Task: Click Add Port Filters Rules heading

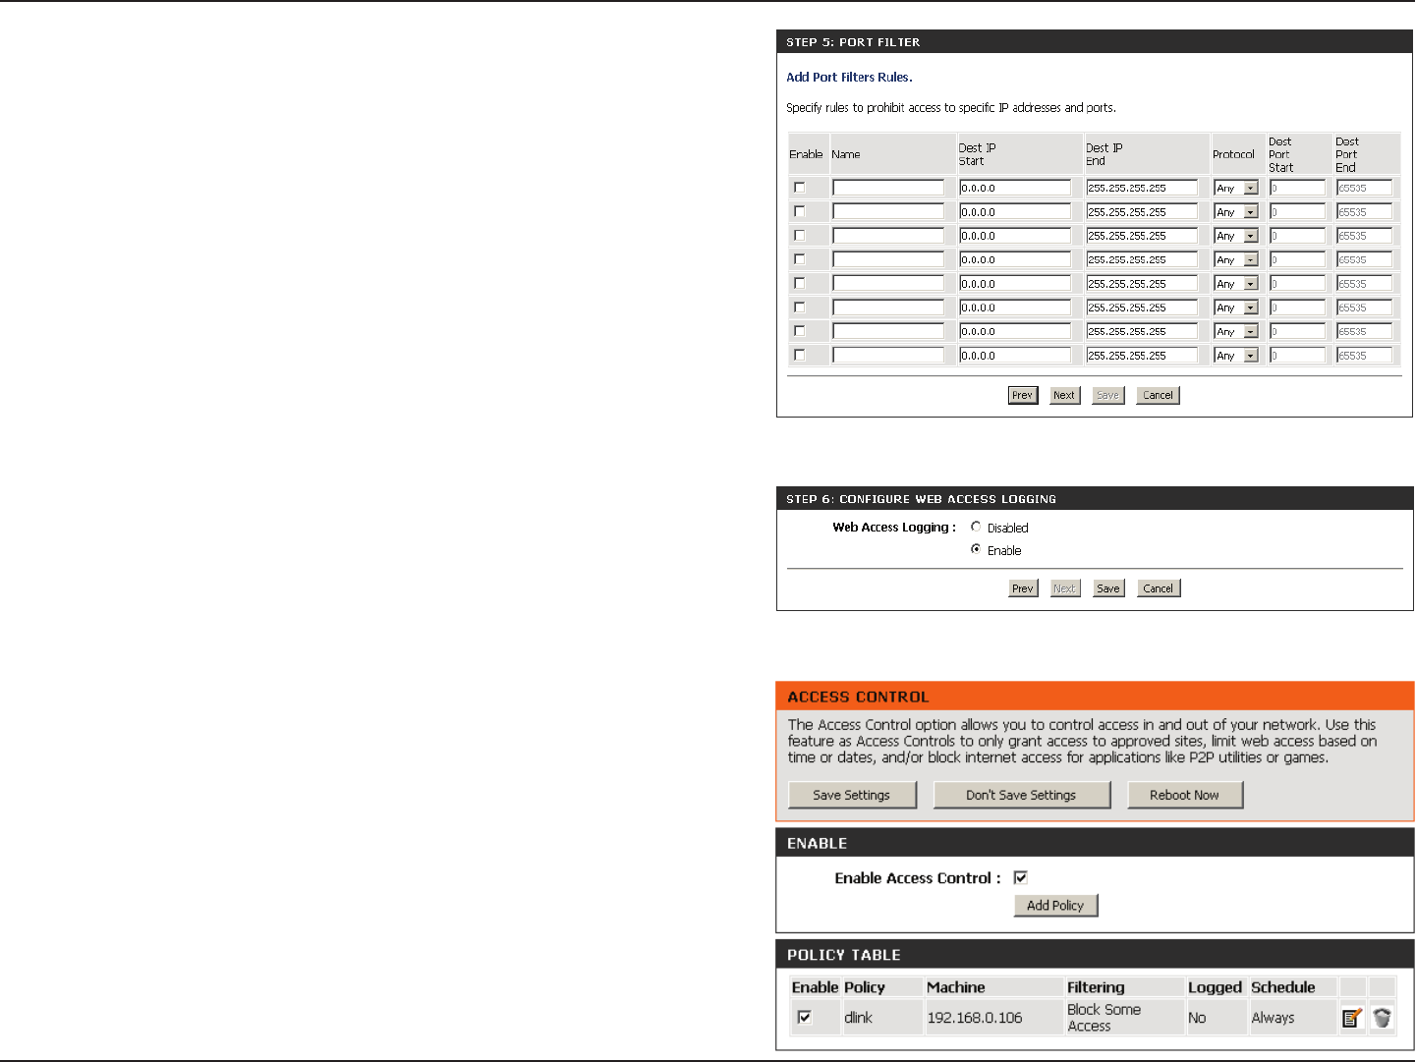Action: click(x=849, y=77)
